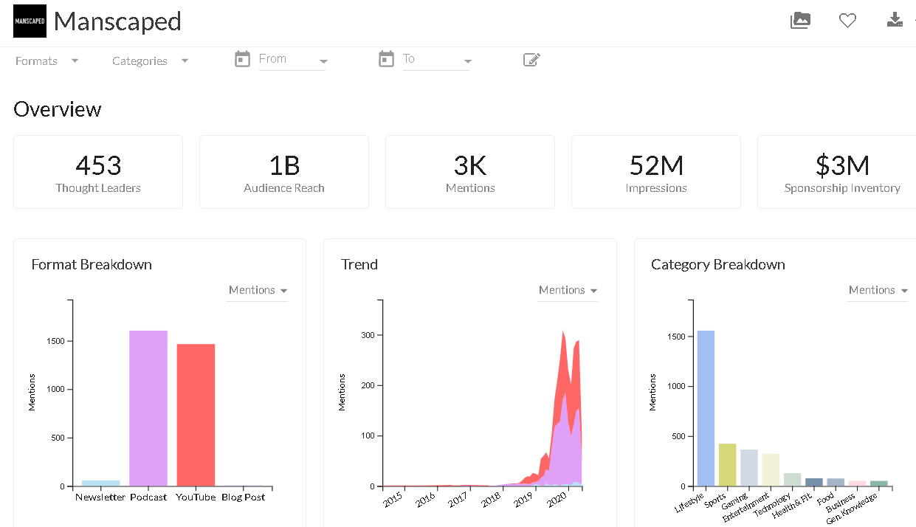Change the Trend chart Mentions metric dropdown

[x=568, y=291]
